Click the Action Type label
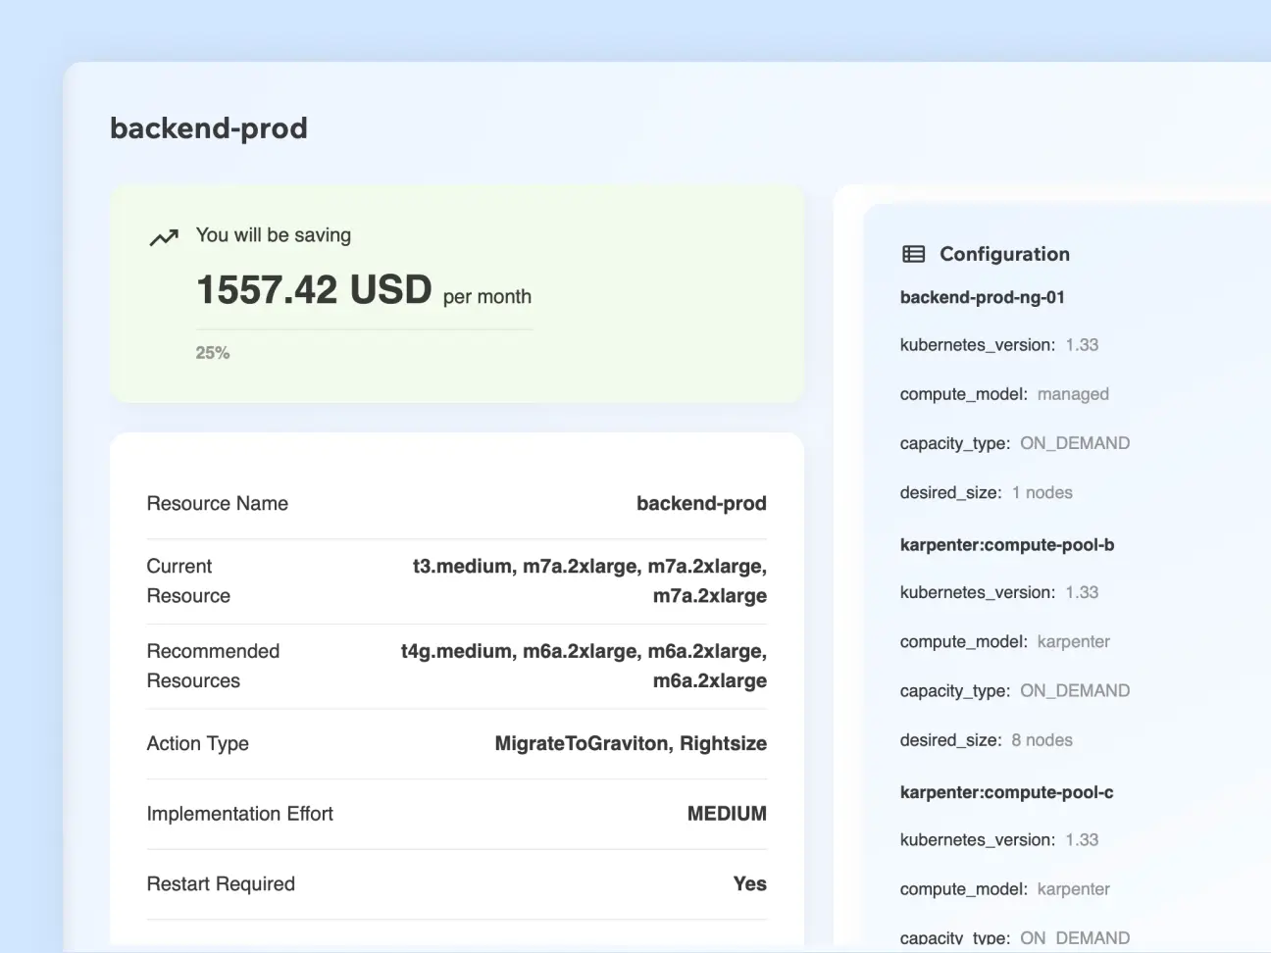 198,744
